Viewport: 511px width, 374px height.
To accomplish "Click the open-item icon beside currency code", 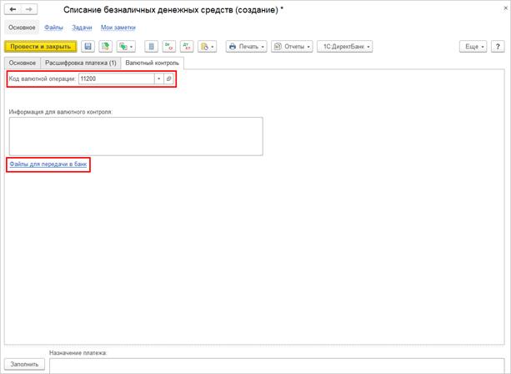I will click(168, 78).
